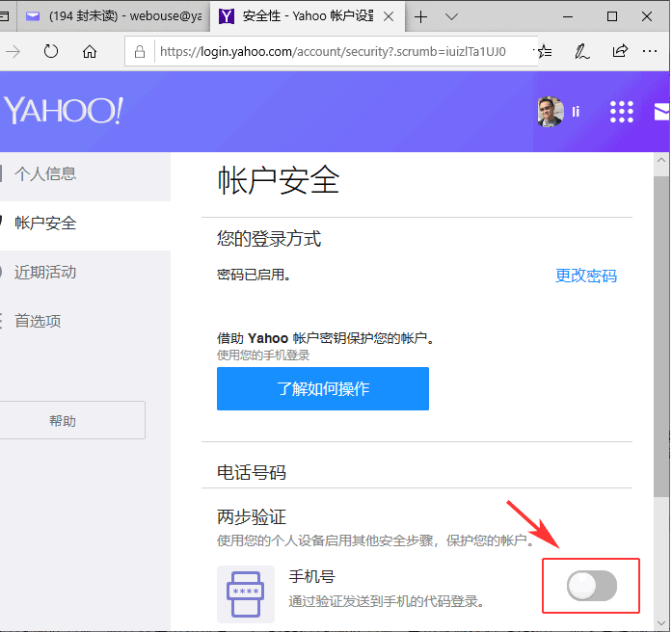The image size is (672, 632).
Task: Click the 使用您的手机登录 text
Action: tap(263, 355)
